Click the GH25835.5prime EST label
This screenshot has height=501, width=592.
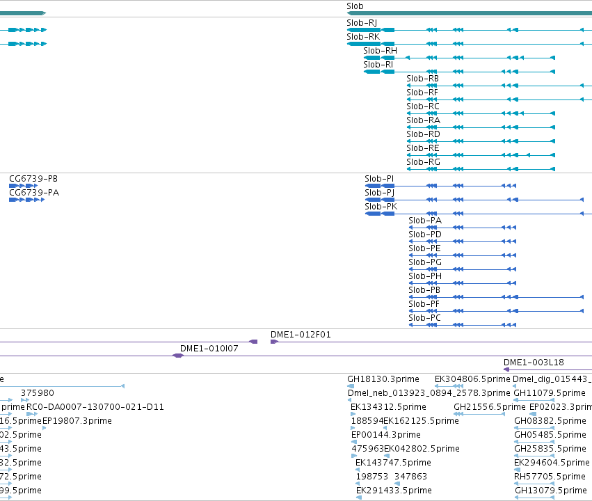coord(550,449)
